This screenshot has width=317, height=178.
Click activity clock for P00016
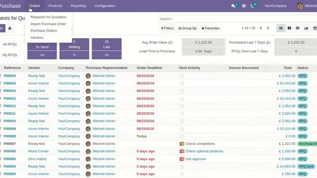point(182,76)
